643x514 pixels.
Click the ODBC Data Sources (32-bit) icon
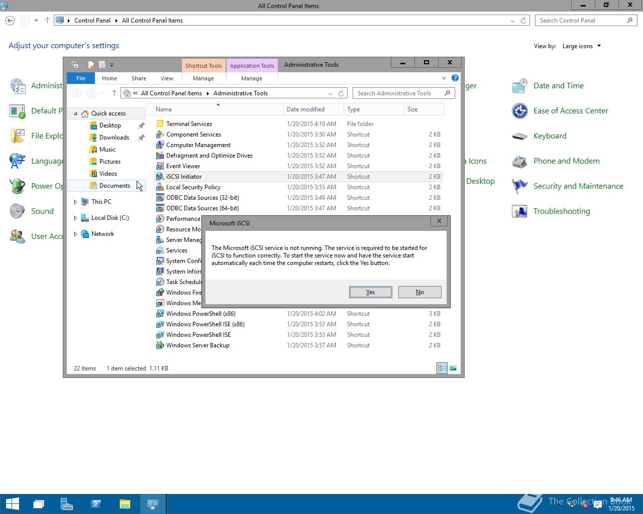[x=160, y=197]
